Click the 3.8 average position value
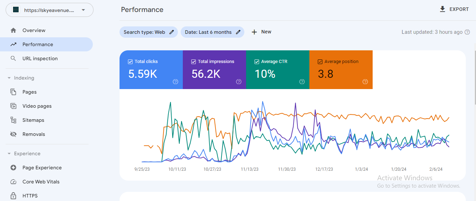Image resolution: width=476 pixels, height=201 pixels. [x=326, y=74]
